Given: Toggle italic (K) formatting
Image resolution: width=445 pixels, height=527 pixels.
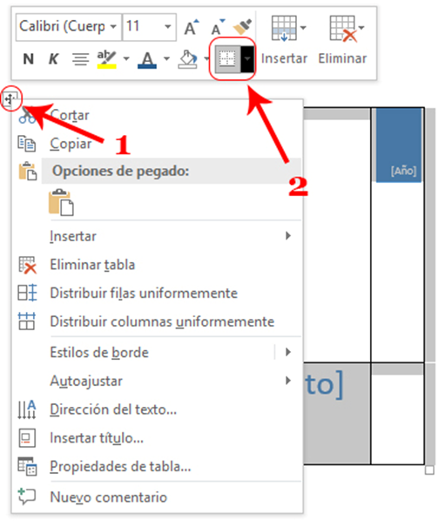Looking at the screenshot, I should click(53, 59).
